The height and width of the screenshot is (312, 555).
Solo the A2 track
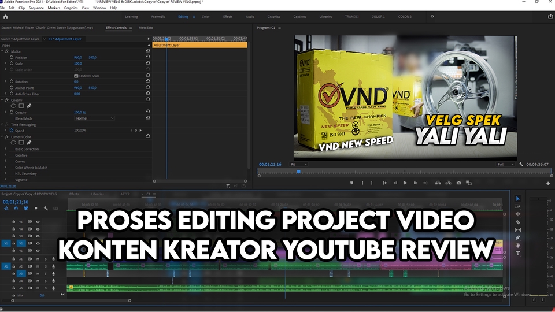click(x=45, y=266)
